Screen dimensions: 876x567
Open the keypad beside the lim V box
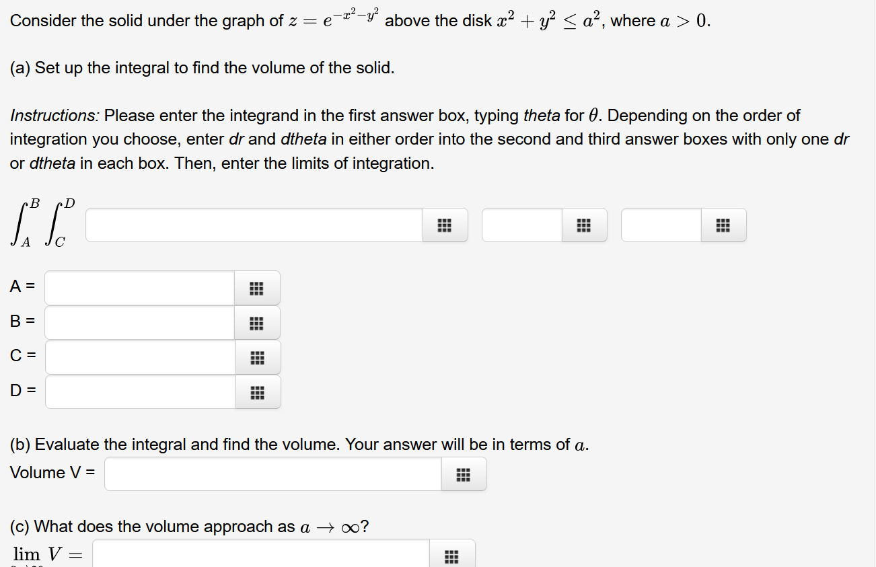pyautogui.click(x=451, y=555)
